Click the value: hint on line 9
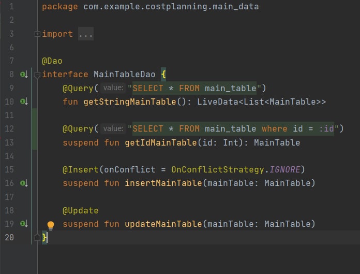Image resolution: width=360 pixels, height=274 pixels. pos(113,88)
